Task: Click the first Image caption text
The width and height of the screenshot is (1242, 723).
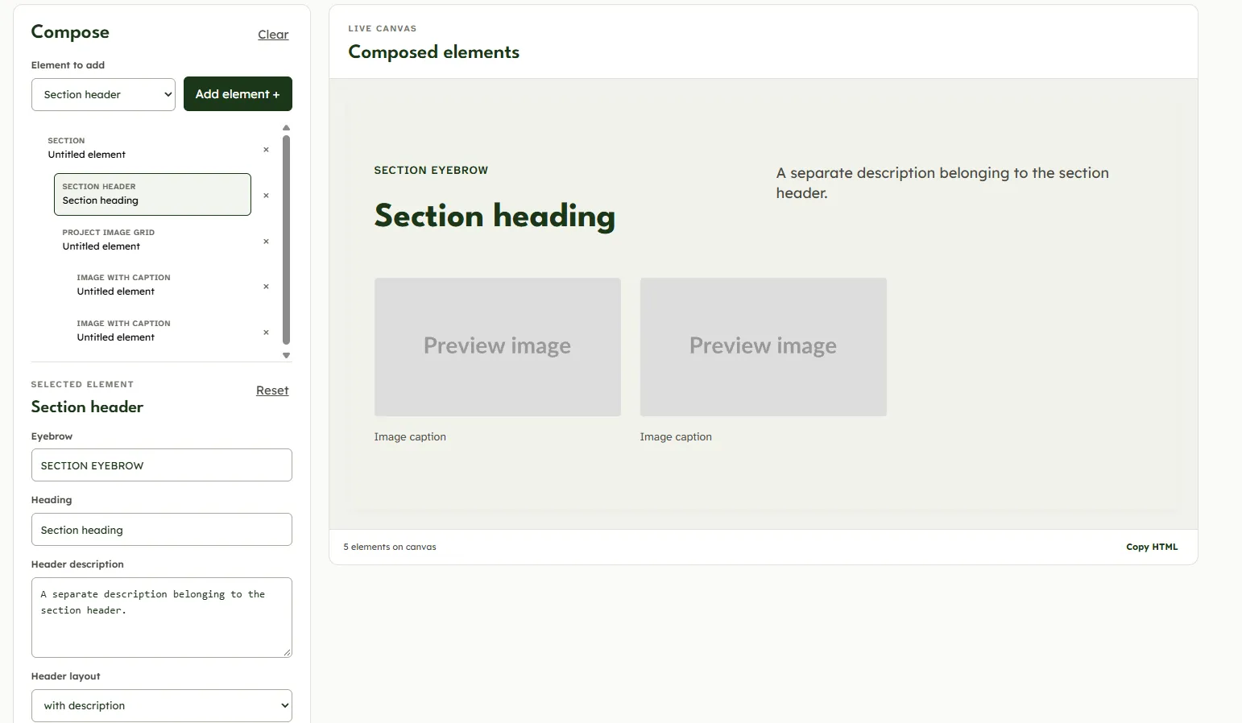Action: pos(410,437)
